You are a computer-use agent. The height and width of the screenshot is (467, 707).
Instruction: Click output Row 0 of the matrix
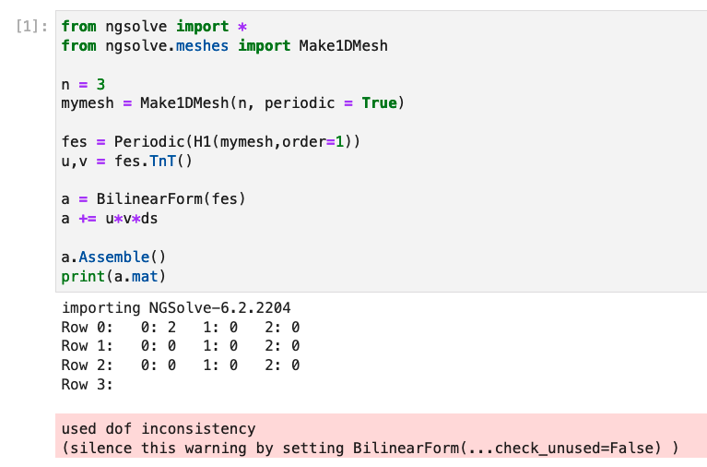pos(181,328)
